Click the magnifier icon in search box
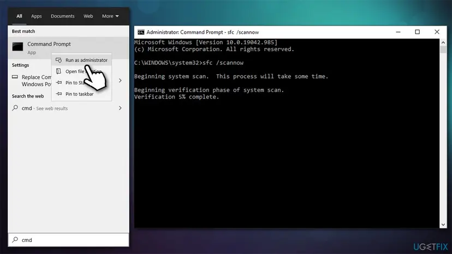Image resolution: width=452 pixels, height=254 pixels. click(x=15, y=240)
